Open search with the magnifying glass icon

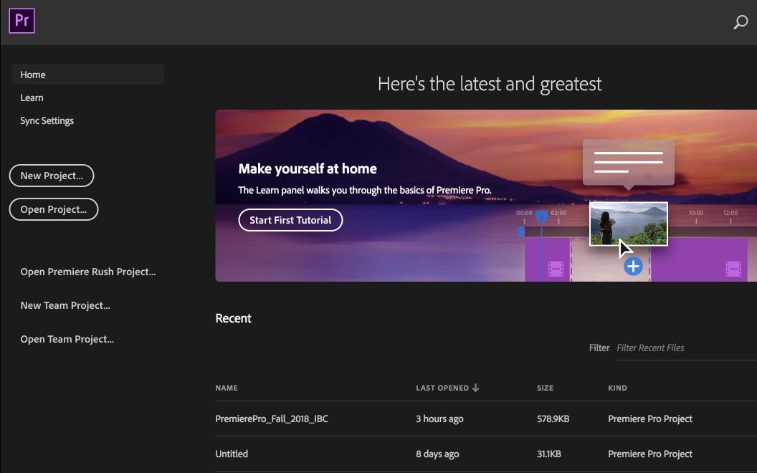[x=741, y=22]
